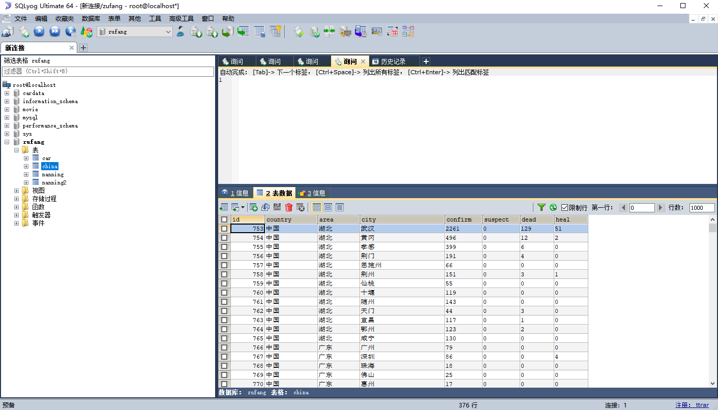Viewport: 718px width, 410px height.
Task: Click database icon with green down arrow
Action: (196, 32)
